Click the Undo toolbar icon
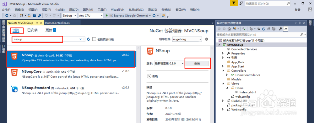Screen dimensions: 314x123 (x=46, y=16)
